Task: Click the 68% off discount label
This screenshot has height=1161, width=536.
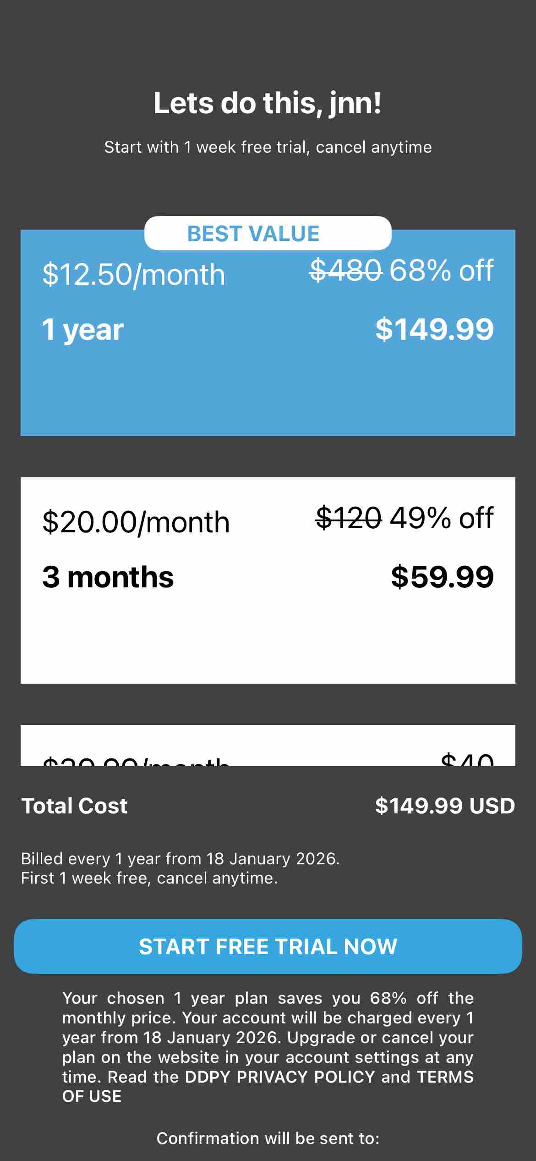Action: coord(441,271)
